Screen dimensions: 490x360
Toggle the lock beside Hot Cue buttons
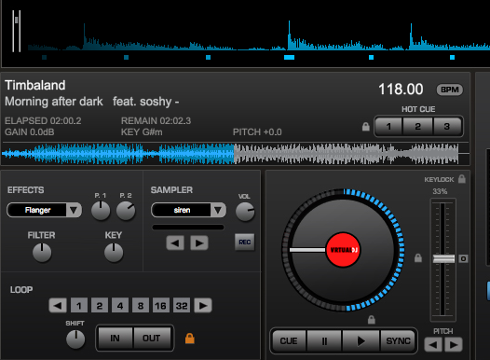(x=365, y=127)
